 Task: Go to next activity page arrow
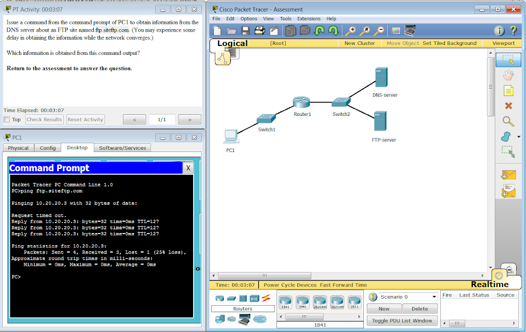click(x=190, y=119)
